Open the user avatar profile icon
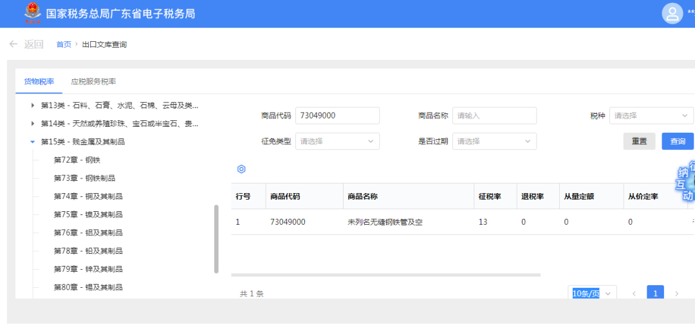 click(672, 14)
